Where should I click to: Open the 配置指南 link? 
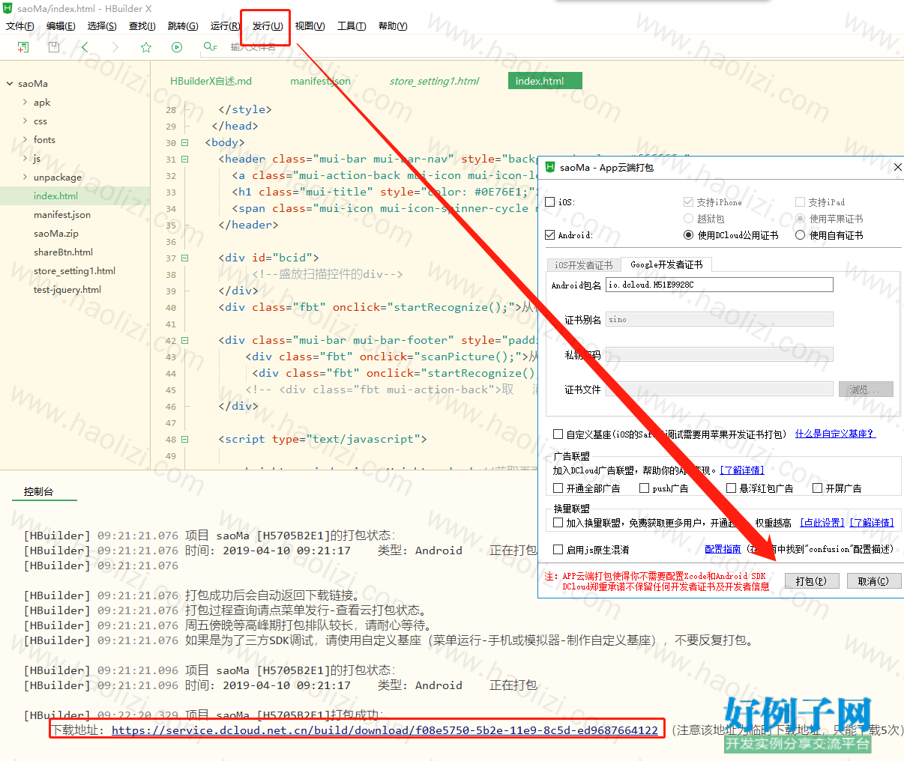pos(723,549)
